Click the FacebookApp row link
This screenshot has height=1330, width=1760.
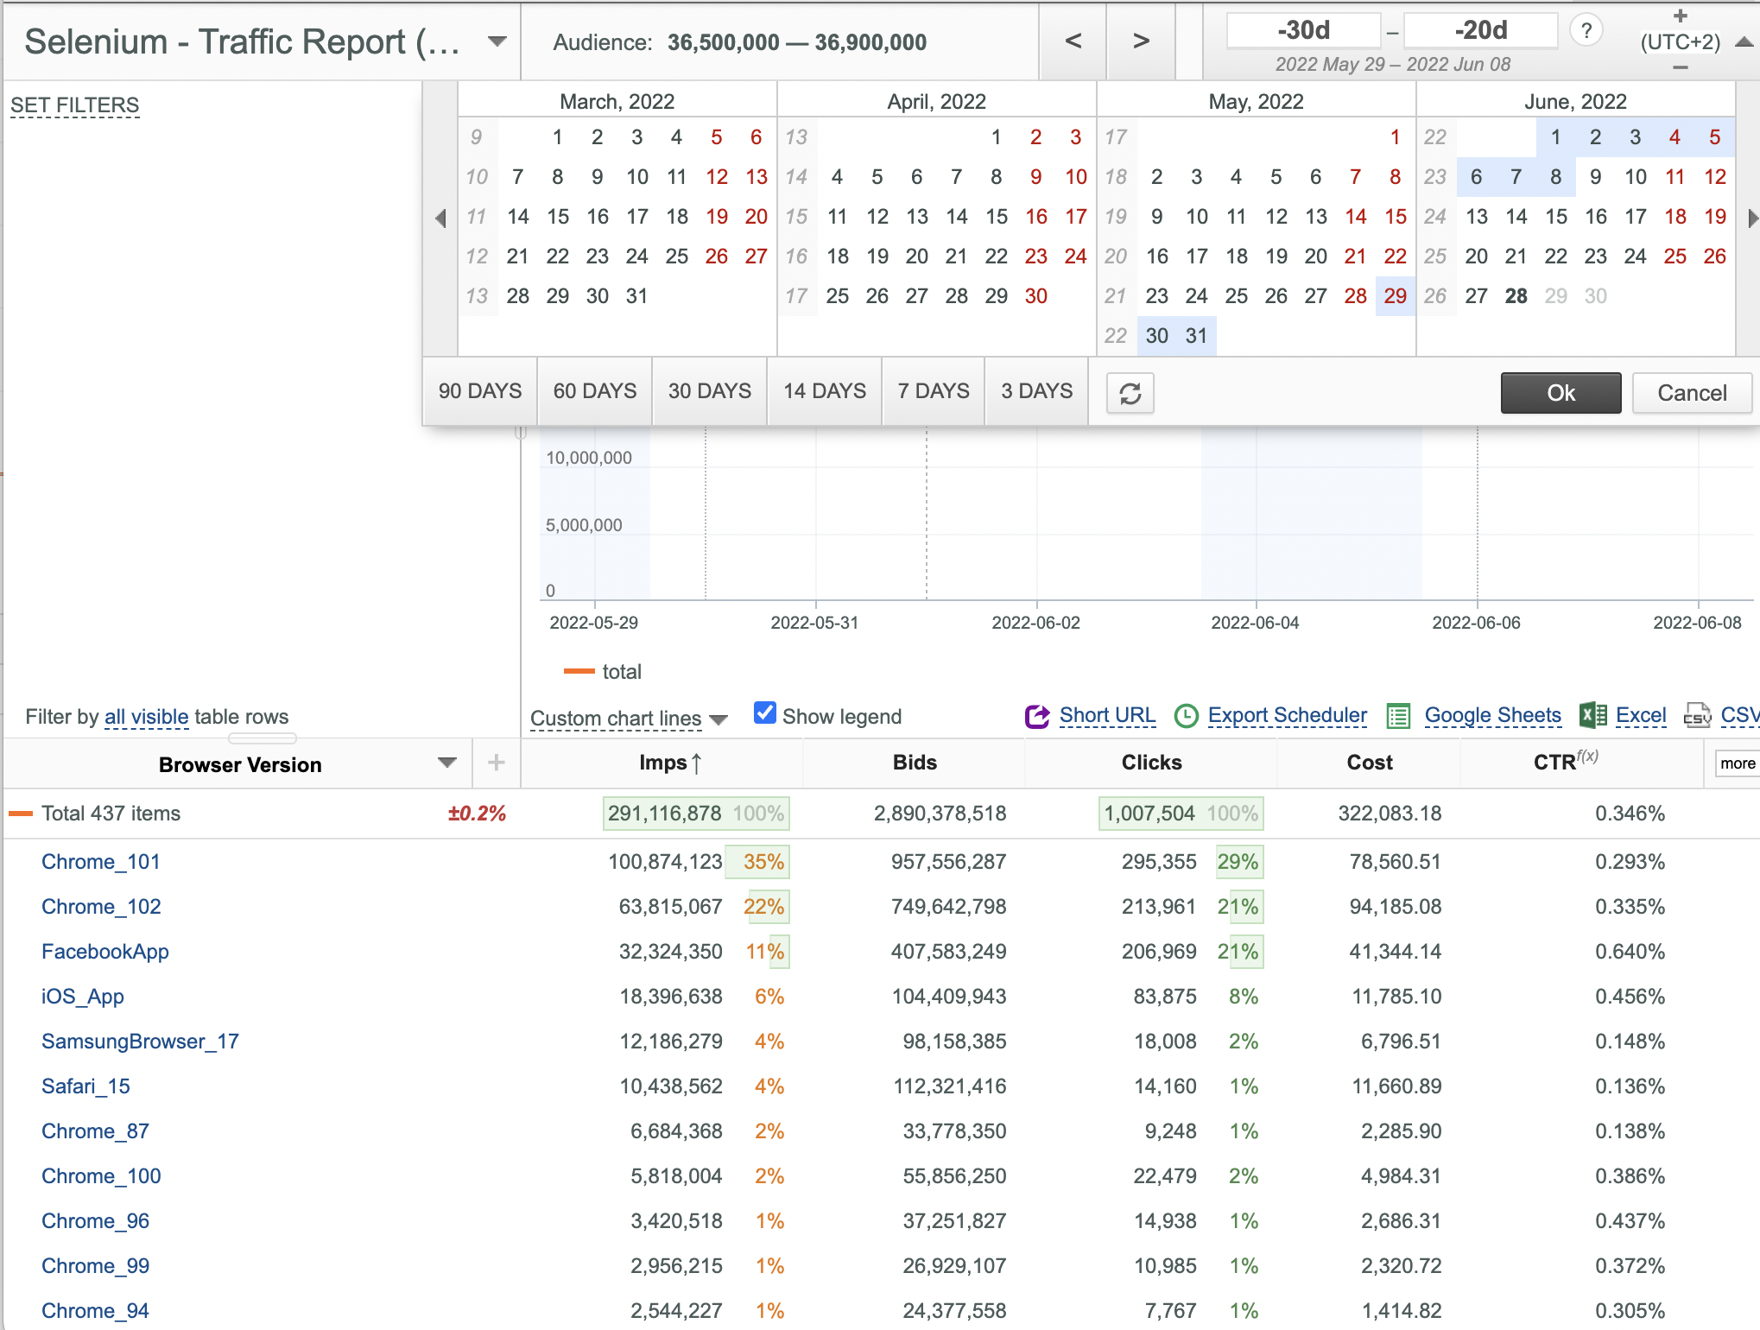click(105, 952)
